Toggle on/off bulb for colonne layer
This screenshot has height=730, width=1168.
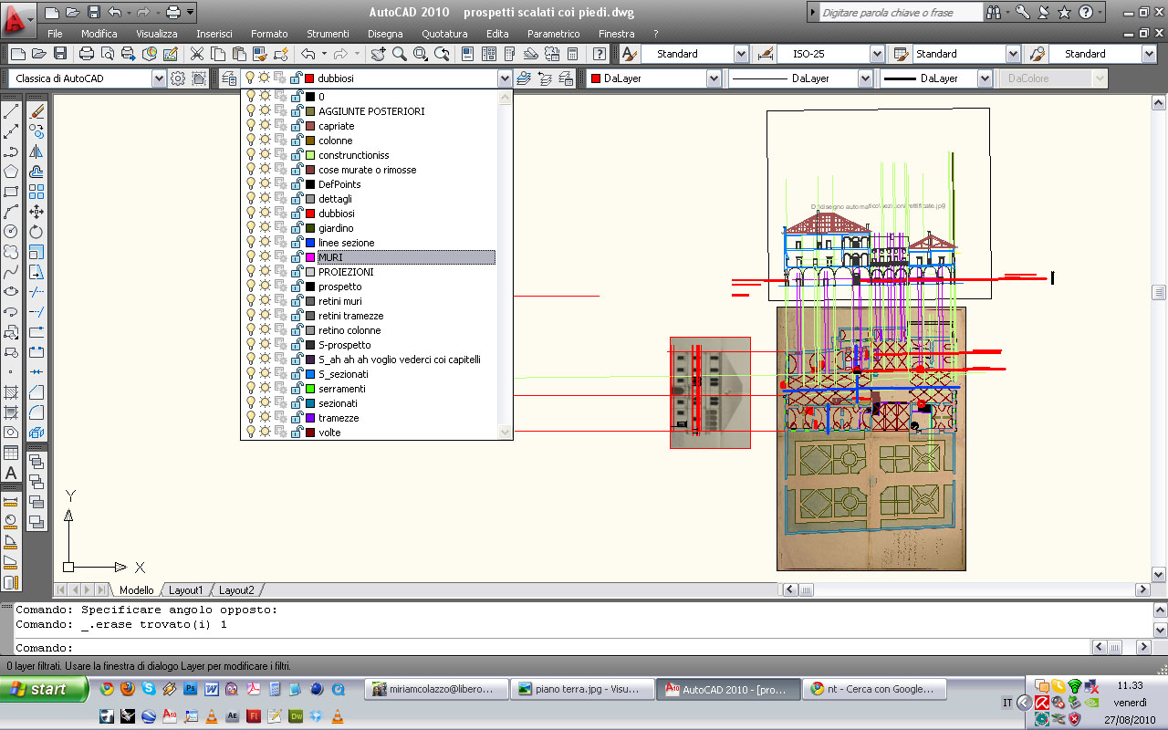click(x=251, y=141)
